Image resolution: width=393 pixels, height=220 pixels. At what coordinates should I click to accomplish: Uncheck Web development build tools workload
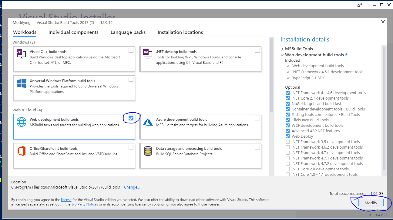pos(131,118)
